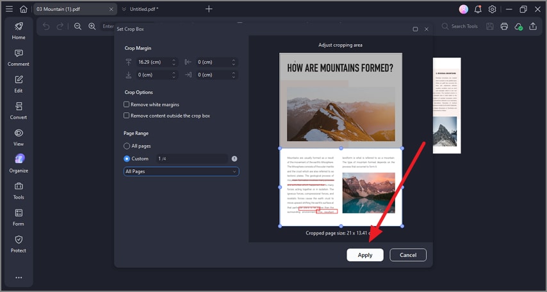Viewport: 547px width, 292px height.
Task: Go to the home screen icon
Action: (x=23, y=9)
